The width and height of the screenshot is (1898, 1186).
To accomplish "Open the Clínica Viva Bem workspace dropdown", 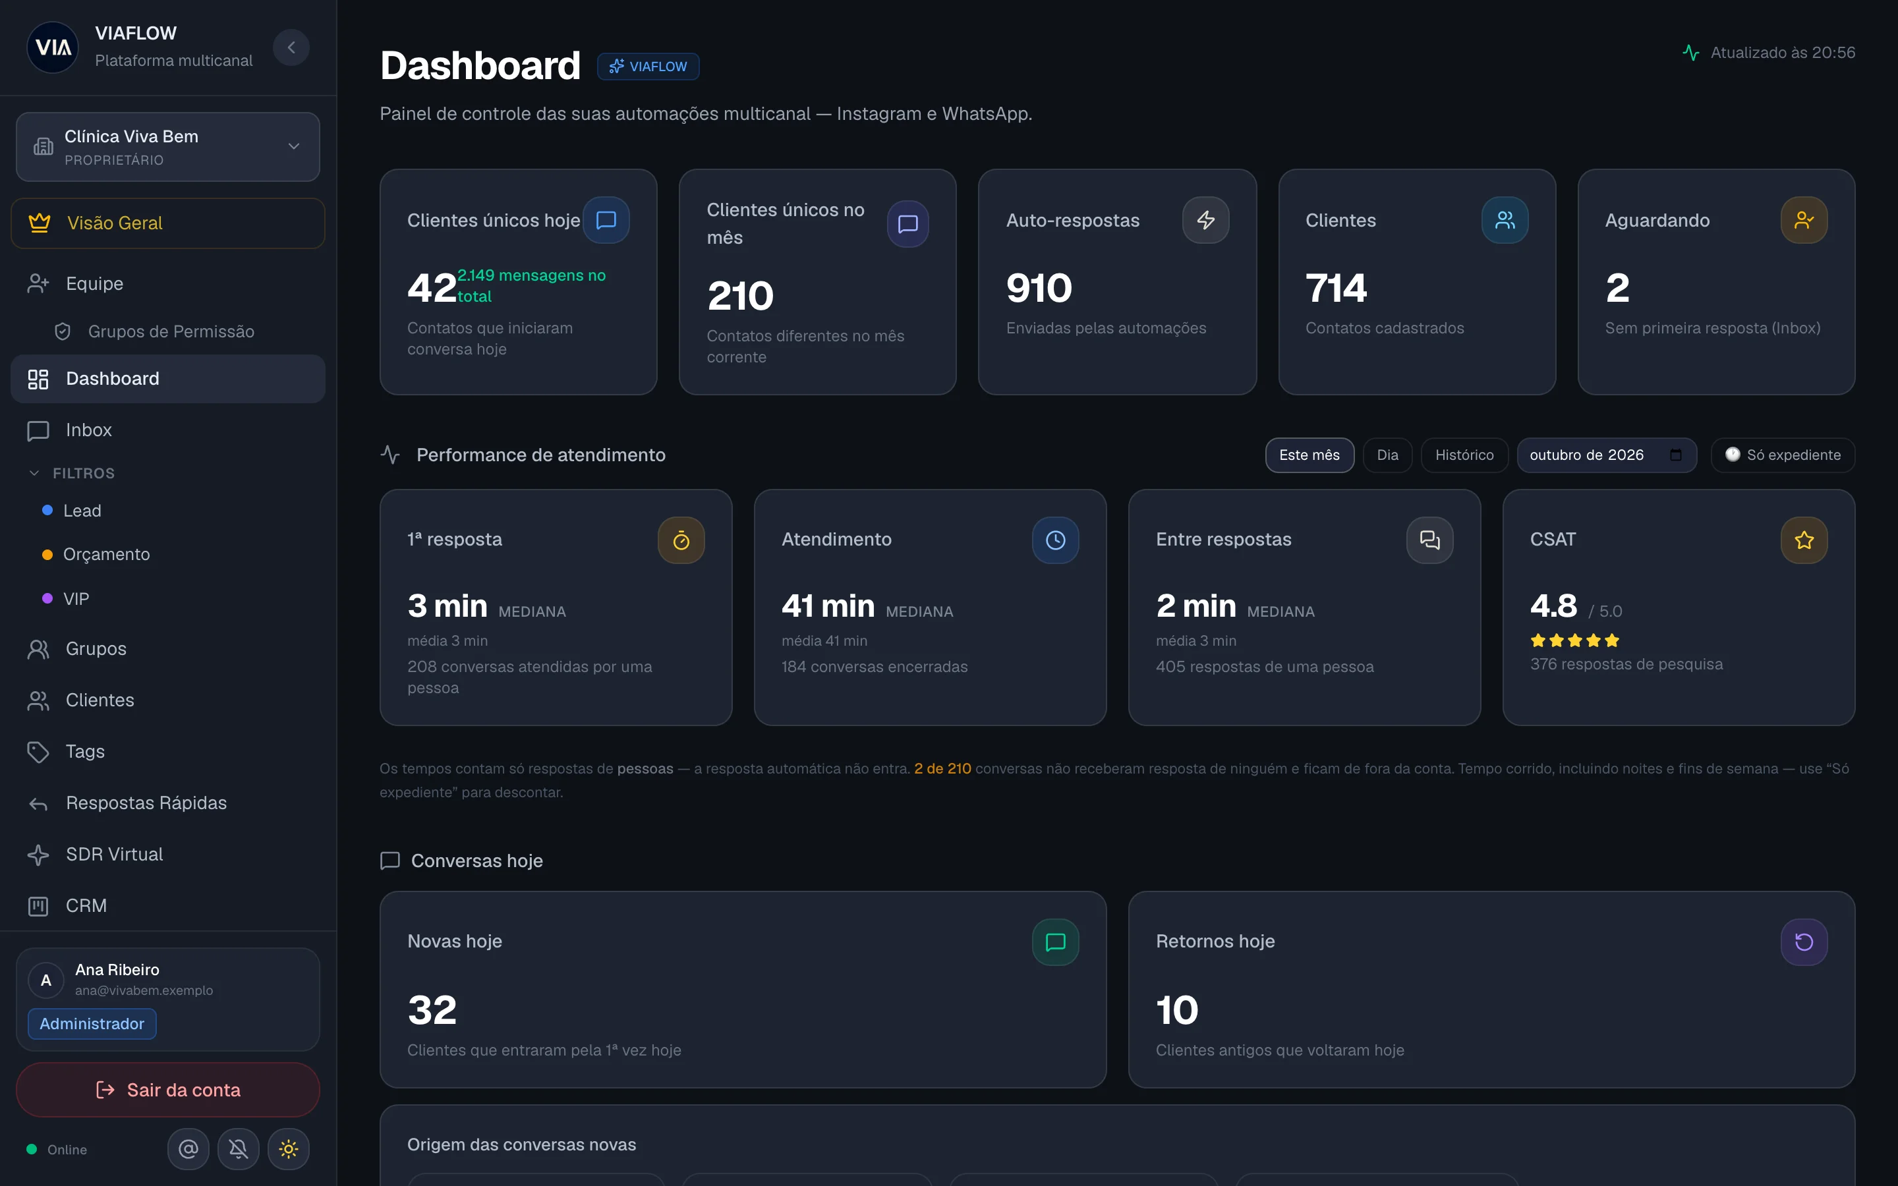I will point(168,147).
